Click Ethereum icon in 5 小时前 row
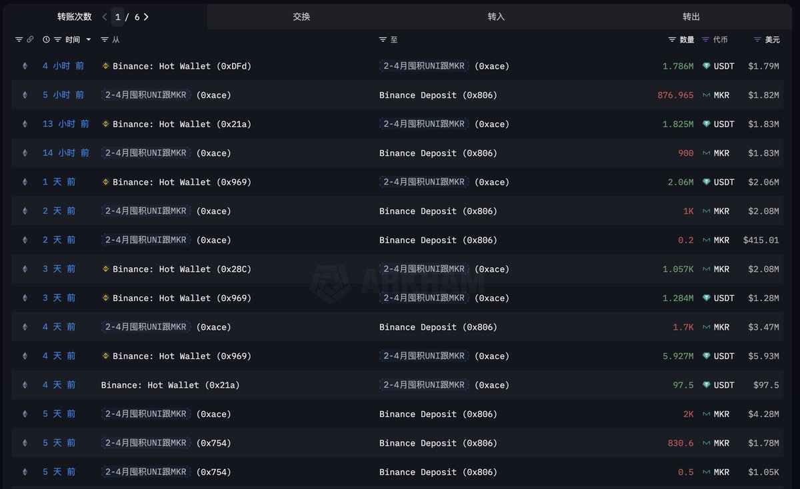The width and height of the screenshot is (800, 489). point(25,95)
